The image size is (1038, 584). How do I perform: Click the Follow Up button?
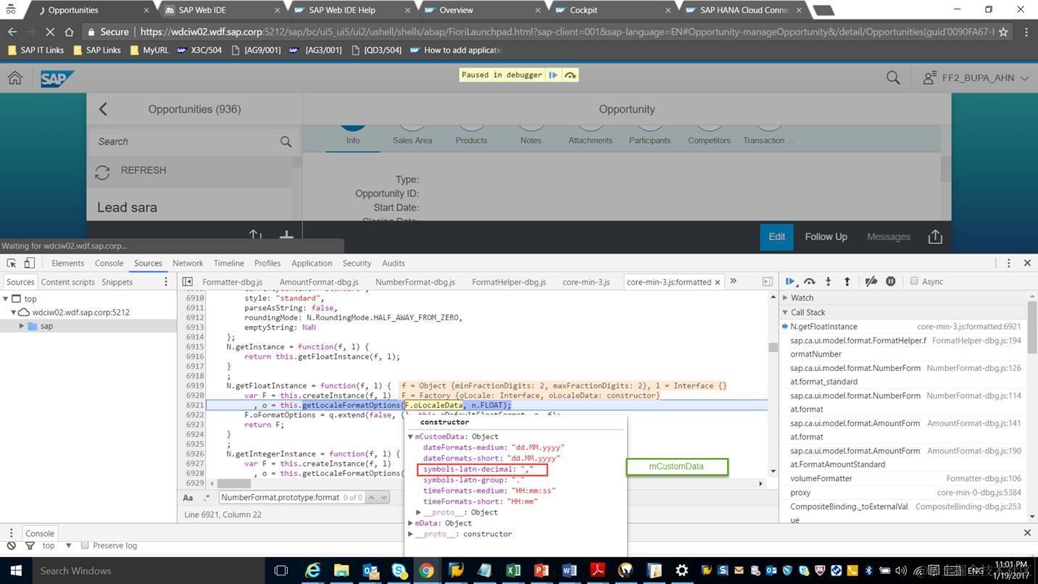coord(826,237)
